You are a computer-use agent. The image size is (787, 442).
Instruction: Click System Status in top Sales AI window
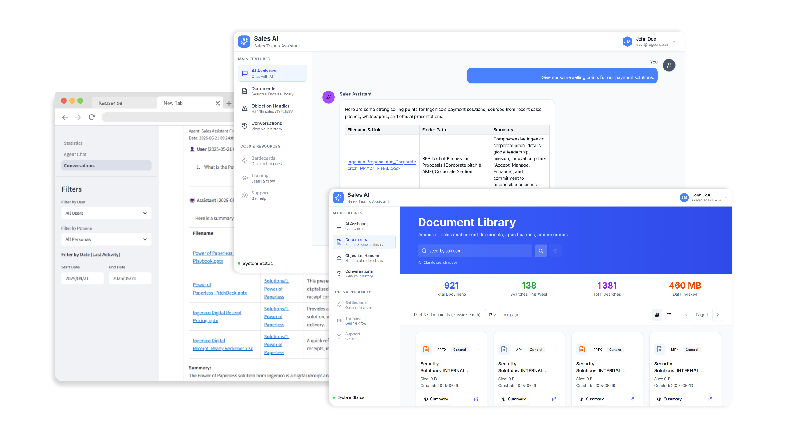tap(255, 264)
